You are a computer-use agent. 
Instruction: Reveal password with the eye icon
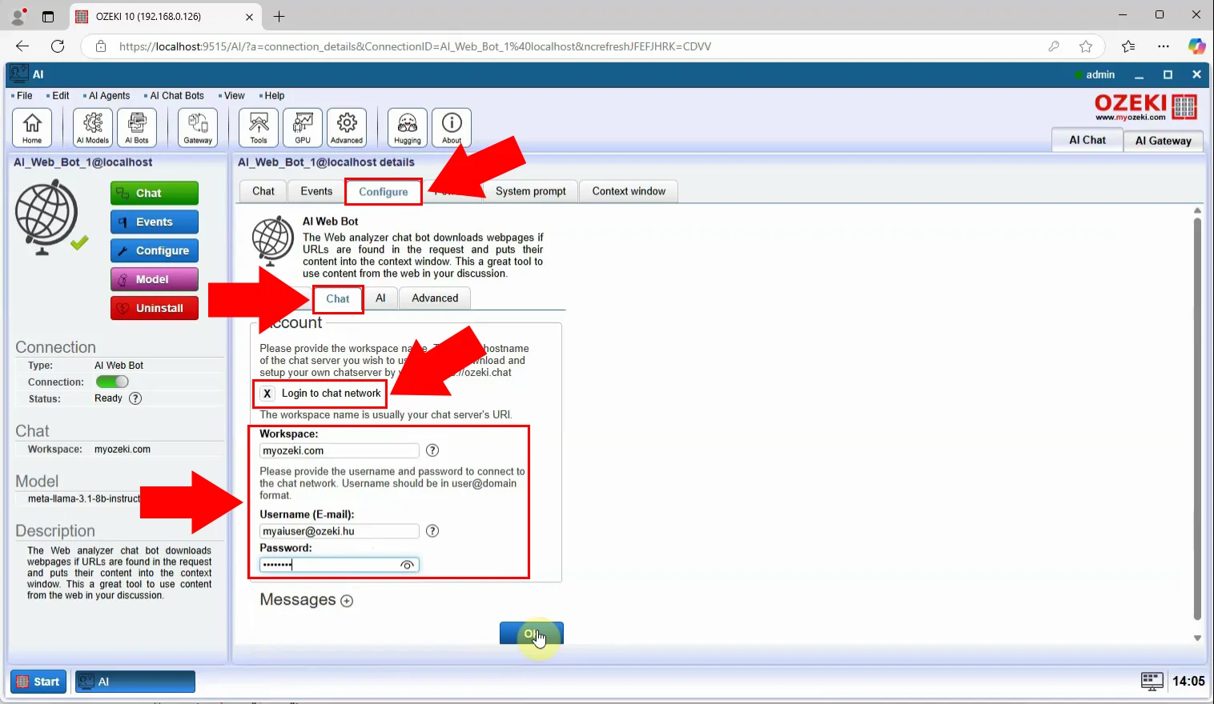click(407, 565)
